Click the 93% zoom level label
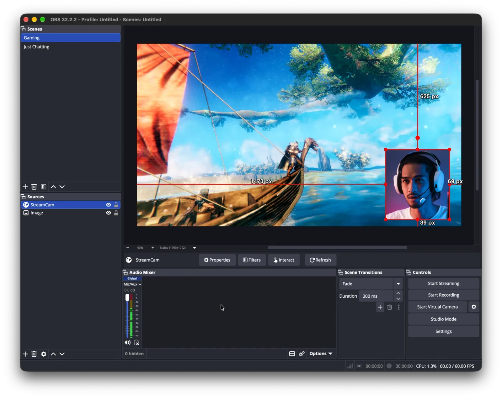Image resolution: width=502 pixels, height=398 pixels. pyautogui.click(x=140, y=247)
